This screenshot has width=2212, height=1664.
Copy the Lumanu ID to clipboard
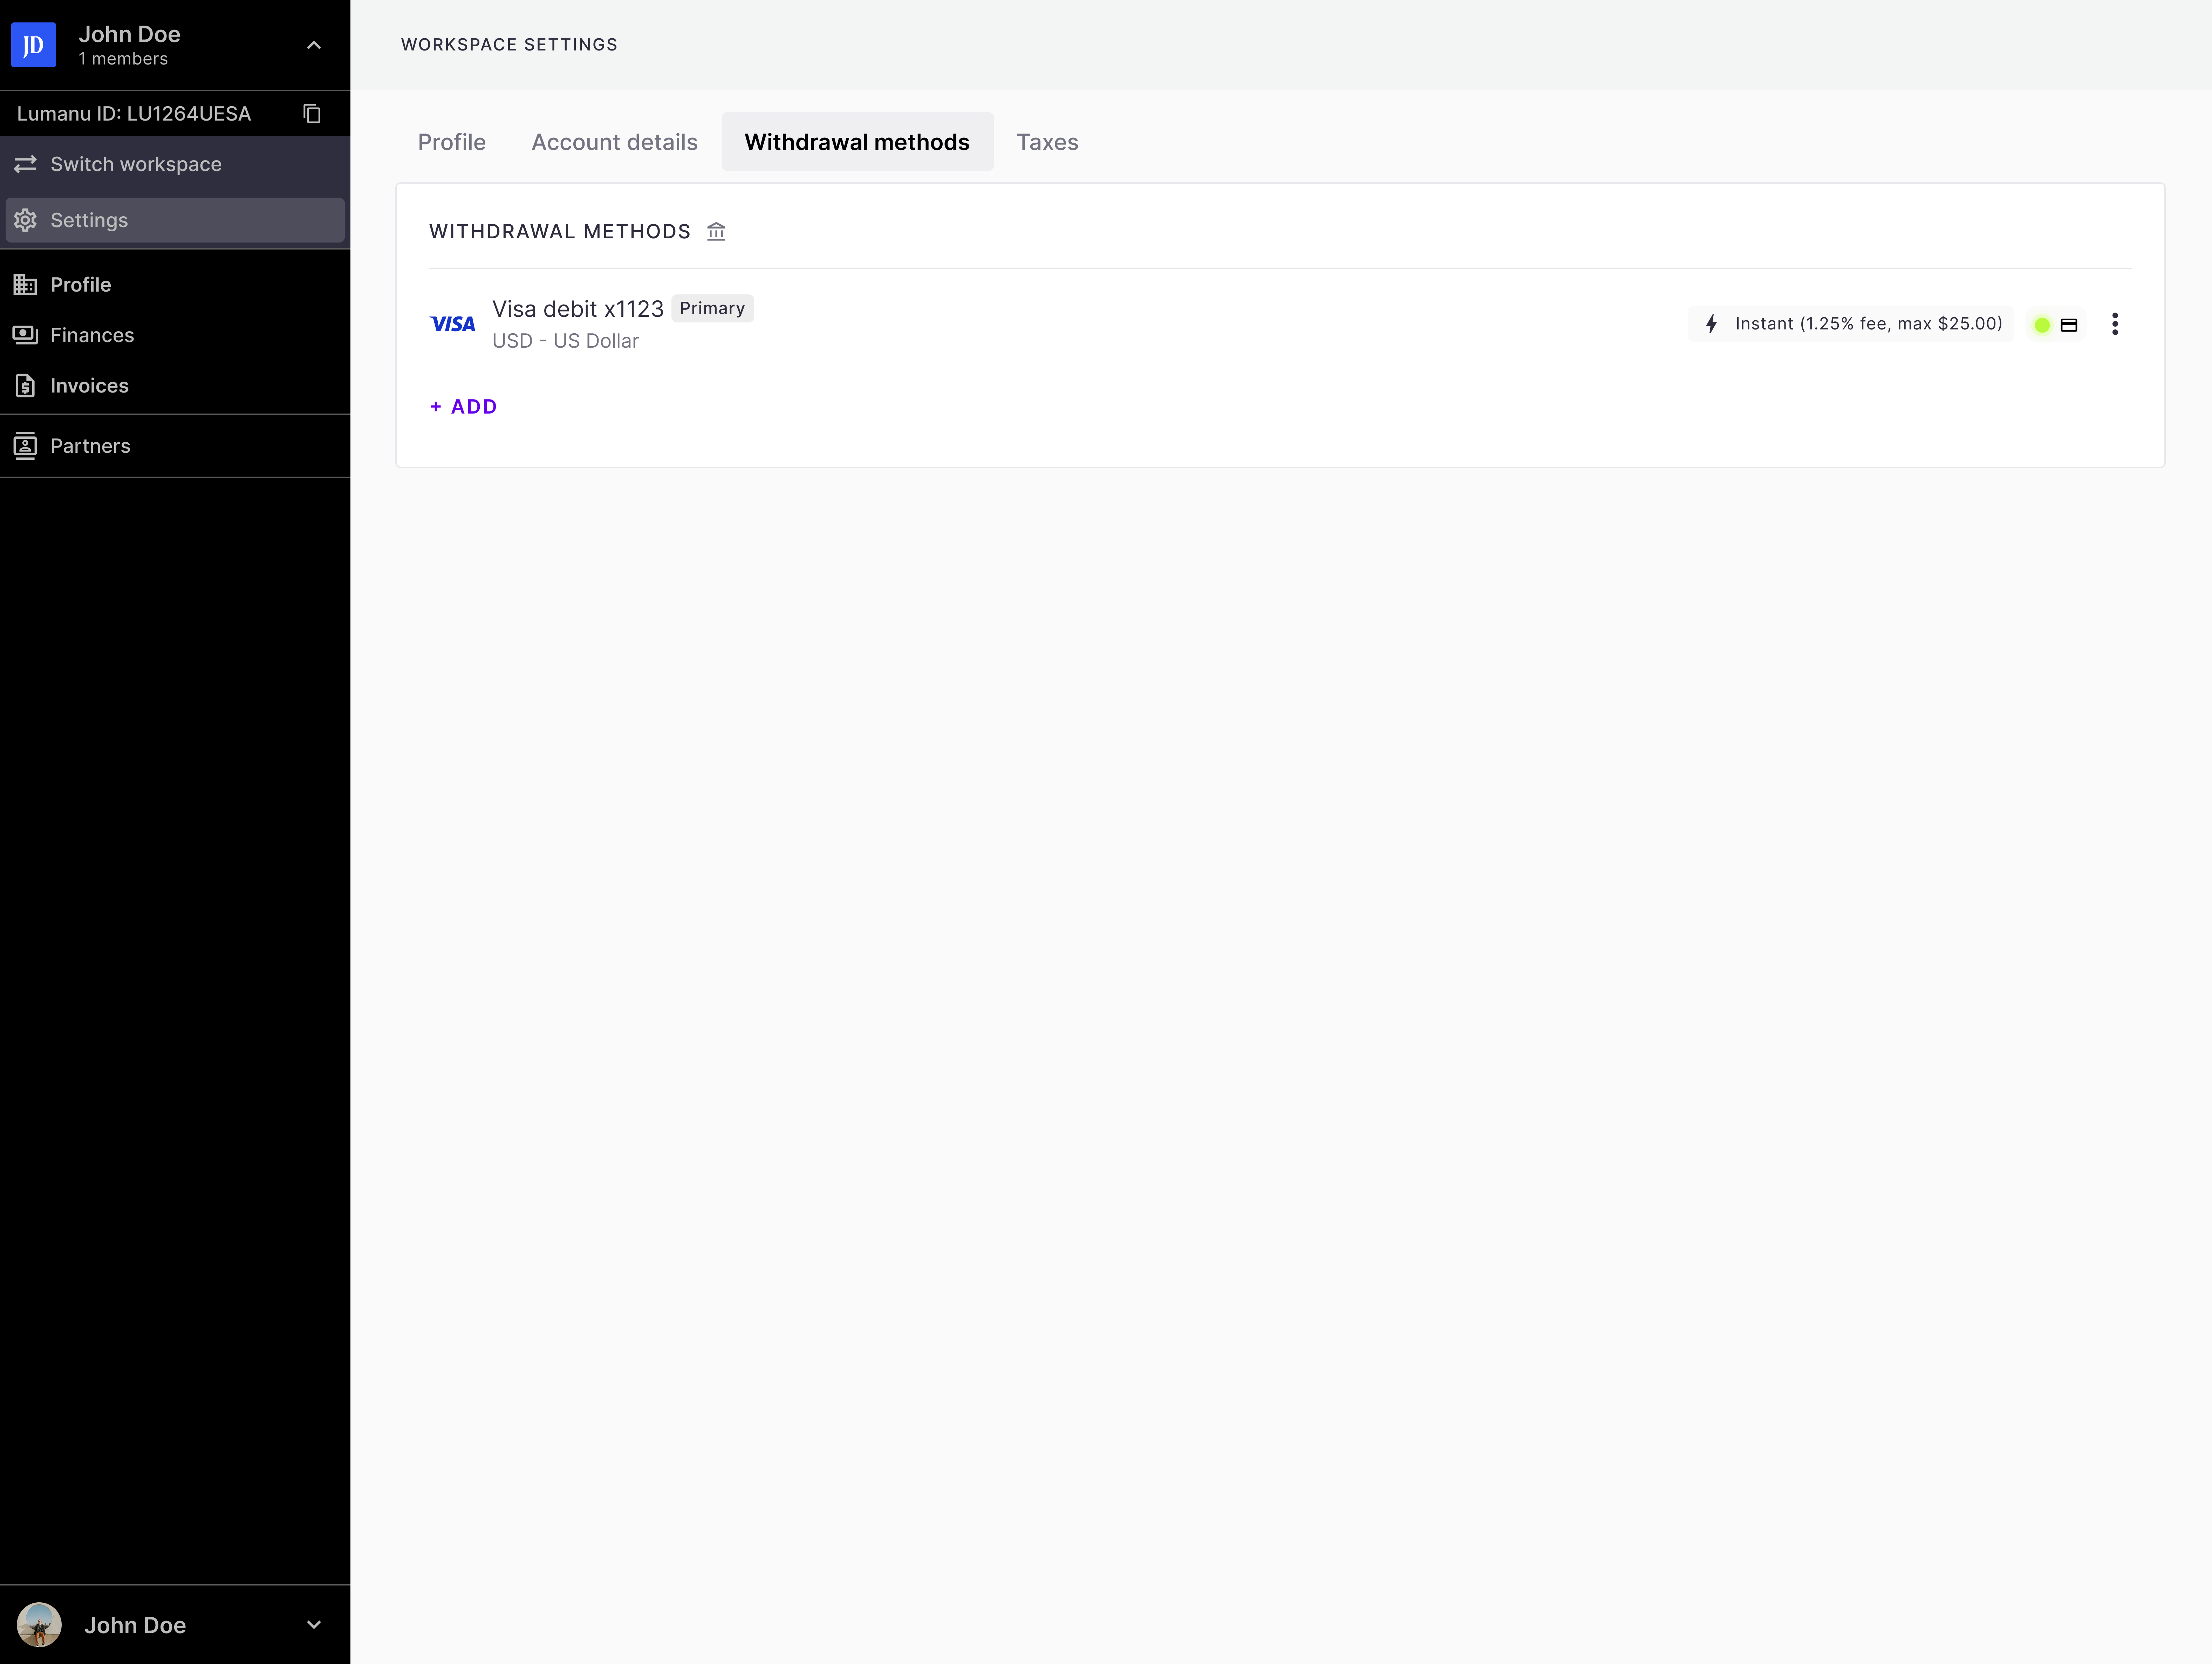pyautogui.click(x=312, y=114)
